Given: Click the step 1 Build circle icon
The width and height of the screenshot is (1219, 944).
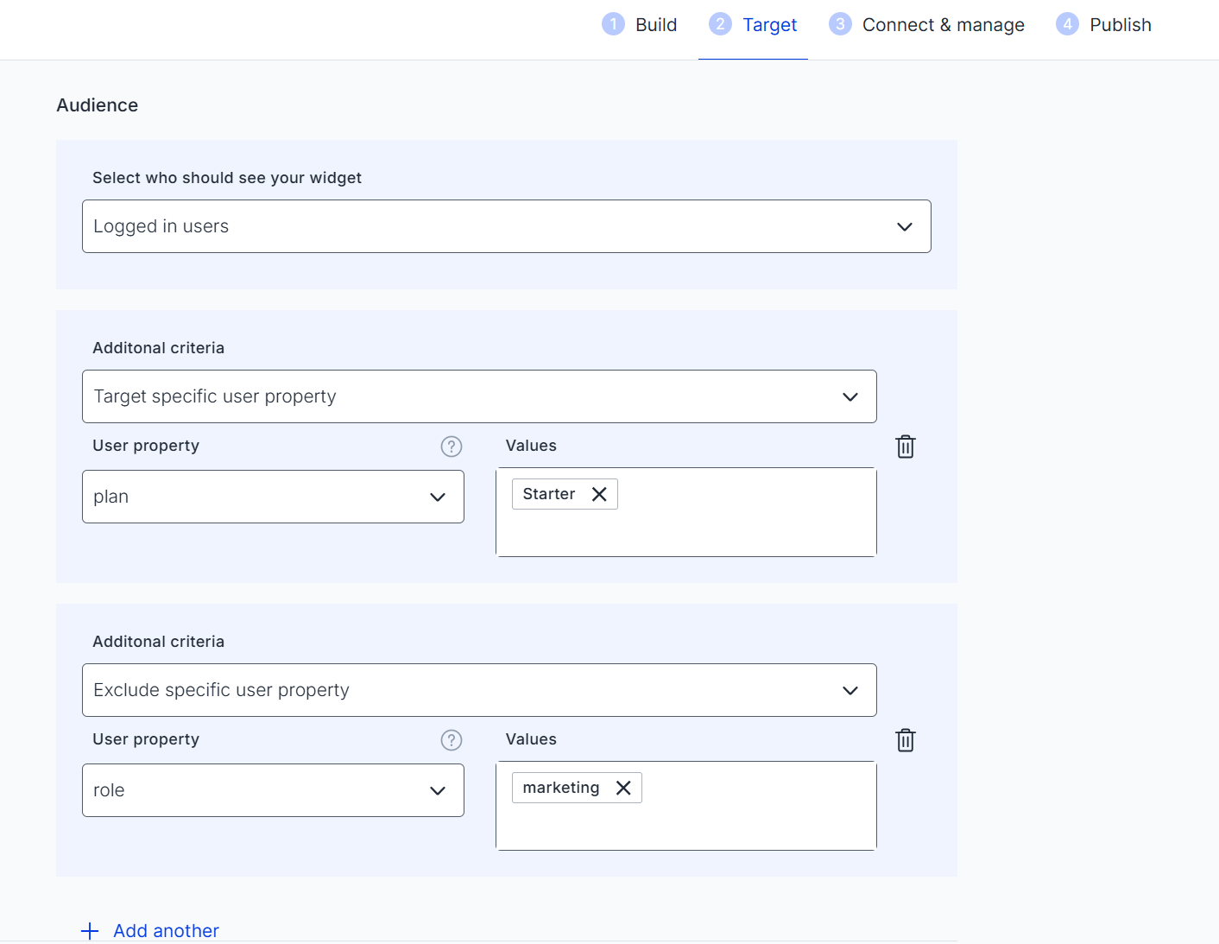Looking at the screenshot, I should coord(613,24).
